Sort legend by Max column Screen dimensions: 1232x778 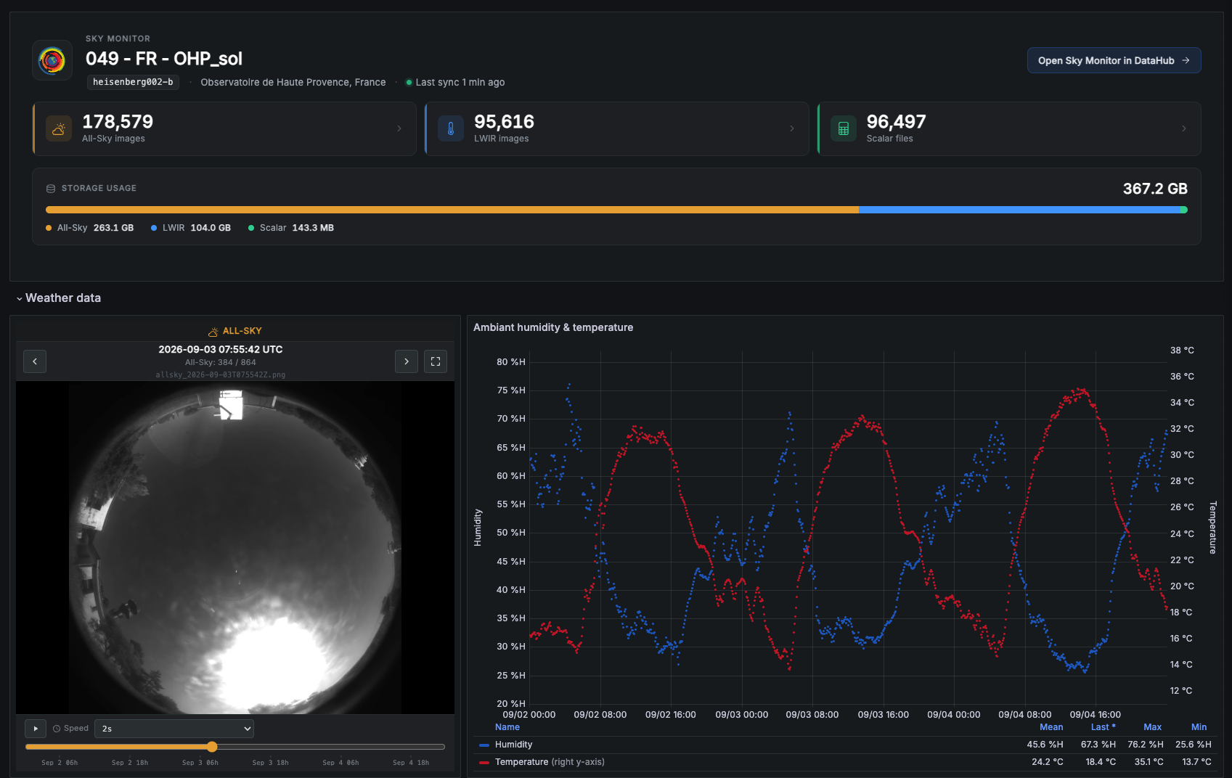tap(1152, 727)
